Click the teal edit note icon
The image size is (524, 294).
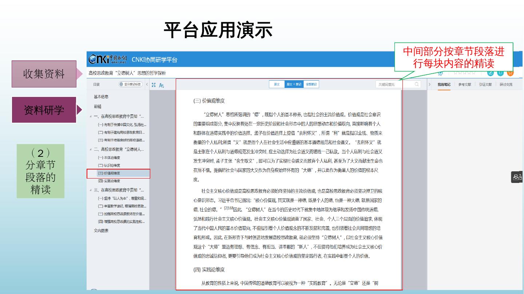pyautogui.click(x=491, y=73)
